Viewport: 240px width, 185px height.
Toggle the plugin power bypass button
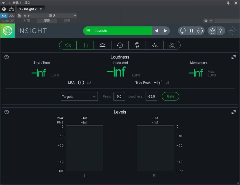[4, 16]
